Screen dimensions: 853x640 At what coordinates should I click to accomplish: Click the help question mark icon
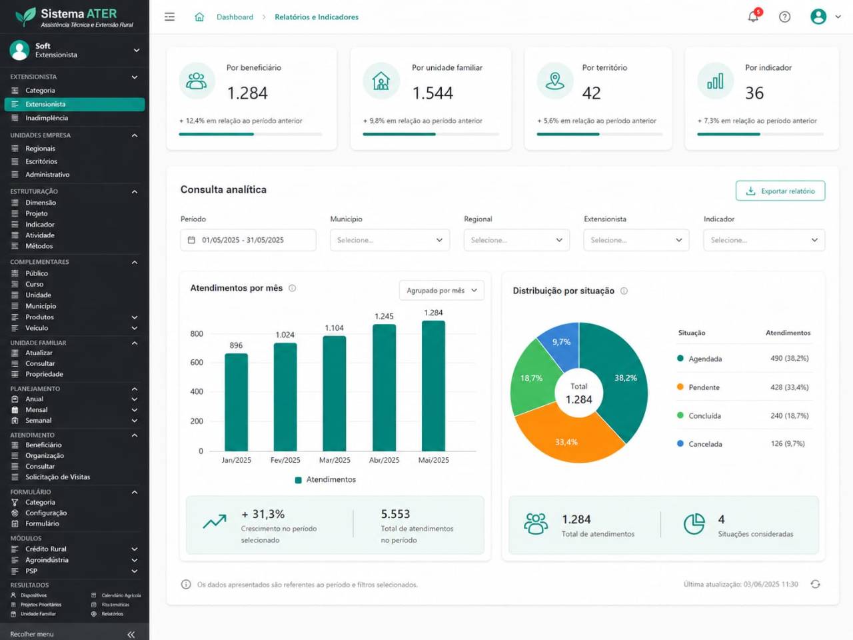[x=785, y=17]
